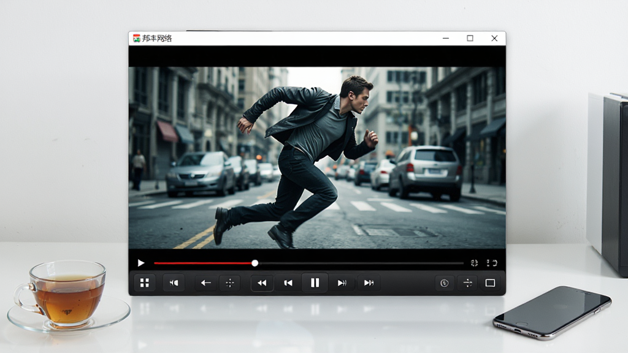Click the speaker-shaped icon next to the grid button

coord(174,283)
